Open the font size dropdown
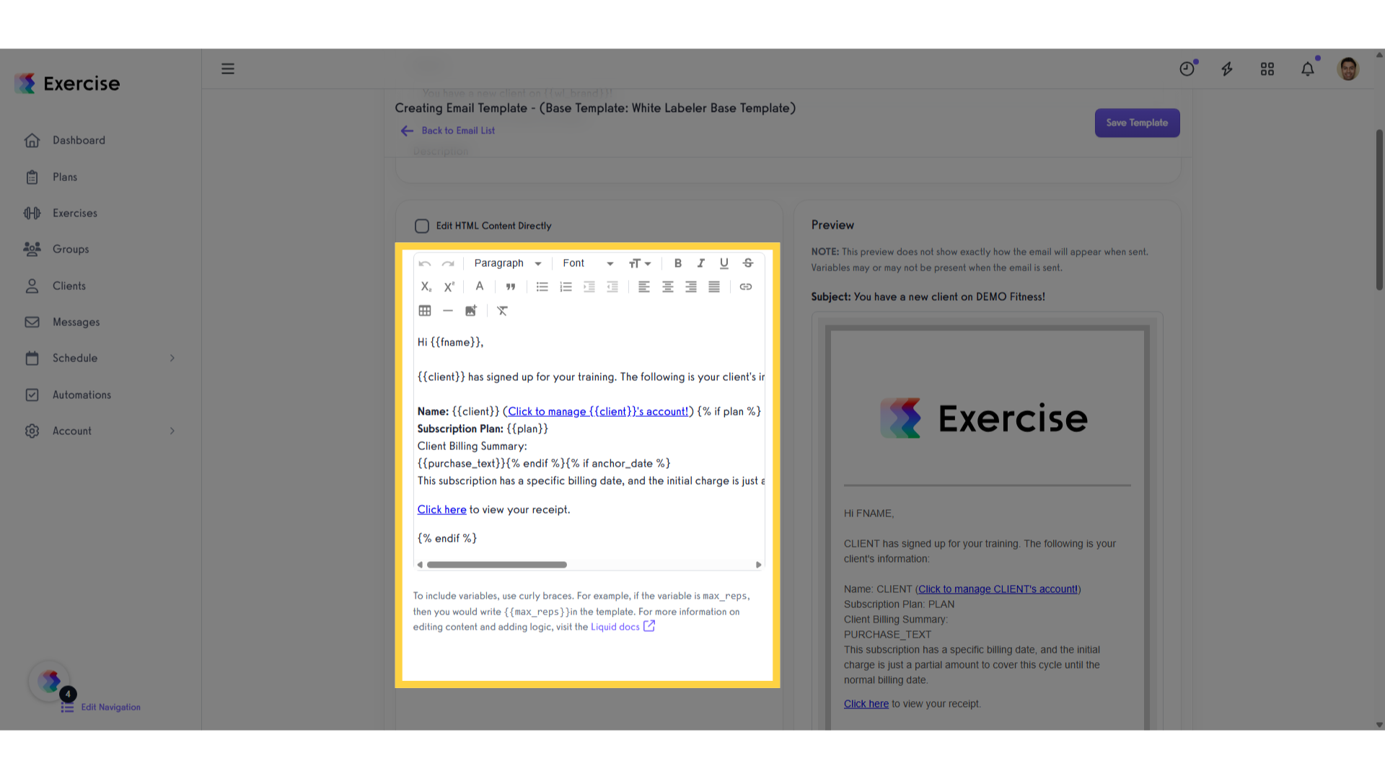 click(640, 263)
